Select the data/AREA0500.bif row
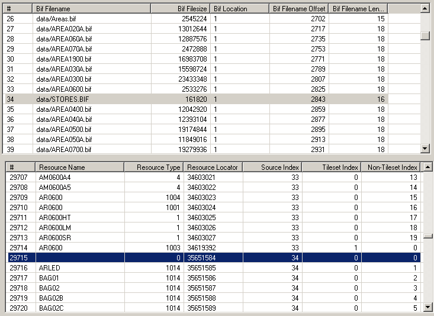The width and height of the screenshot is (434, 316). tap(195, 129)
